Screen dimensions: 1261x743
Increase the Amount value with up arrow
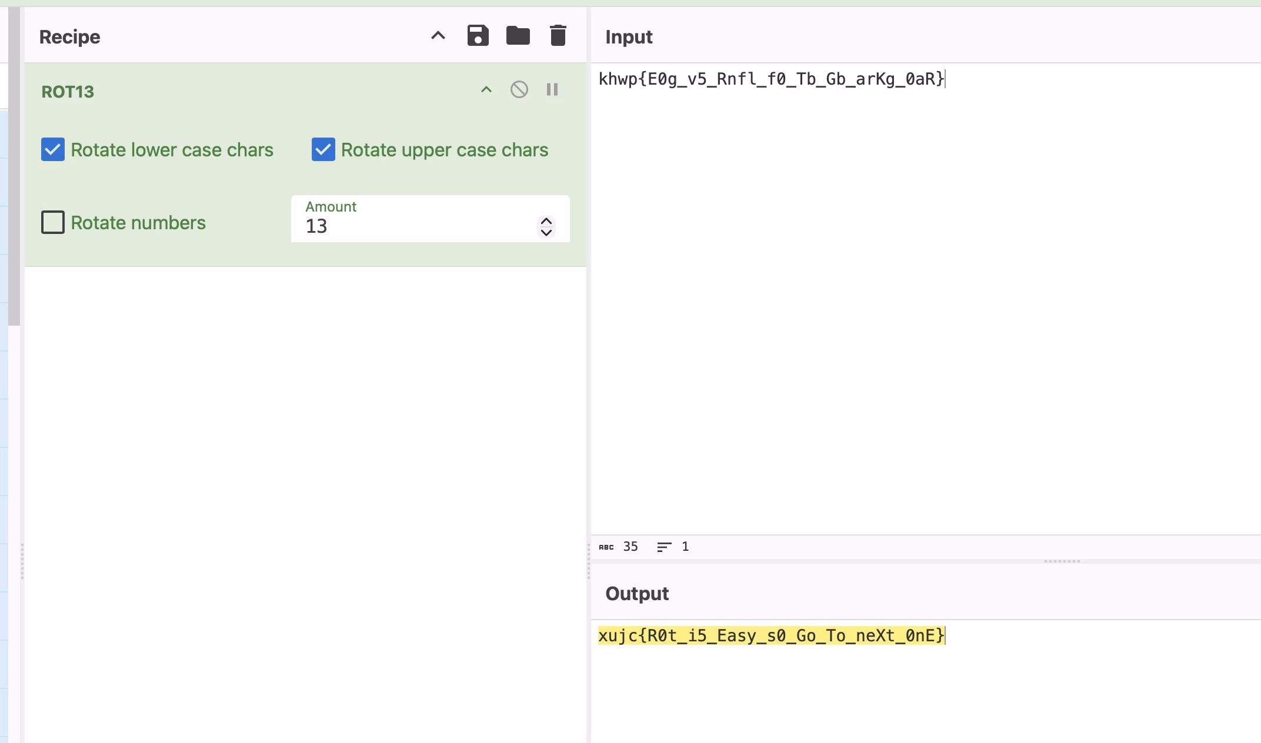pos(546,221)
